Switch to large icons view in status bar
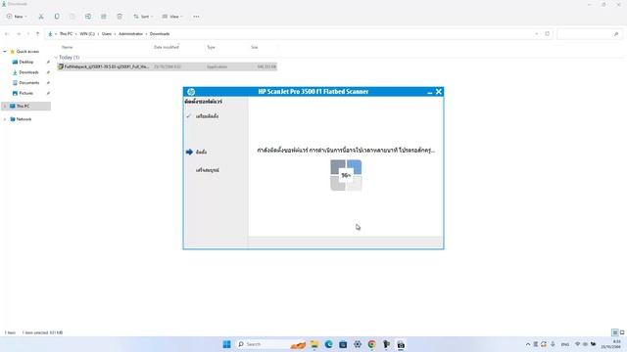The height and width of the screenshot is (352, 627). point(622,332)
